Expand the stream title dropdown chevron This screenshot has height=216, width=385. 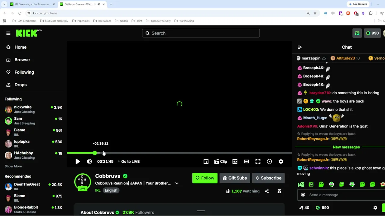(x=177, y=183)
